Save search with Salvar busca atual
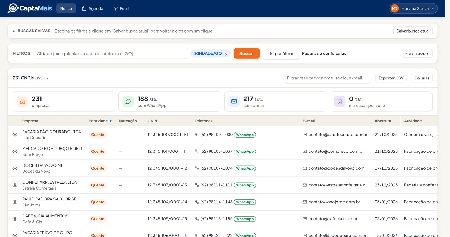 [x=413, y=31]
